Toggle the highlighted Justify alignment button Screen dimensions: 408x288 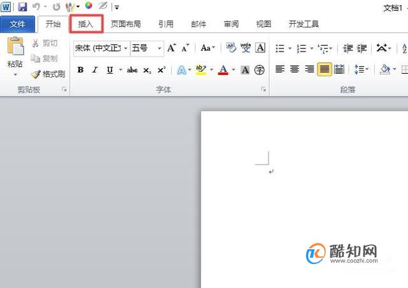(x=324, y=69)
